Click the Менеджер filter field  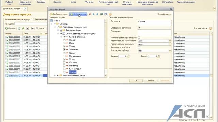pos(31,24)
